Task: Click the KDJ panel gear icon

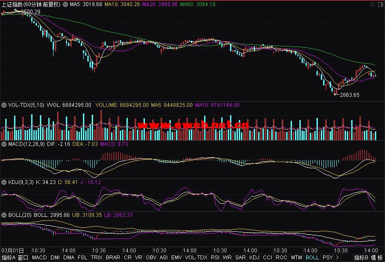Action: [4, 182]
